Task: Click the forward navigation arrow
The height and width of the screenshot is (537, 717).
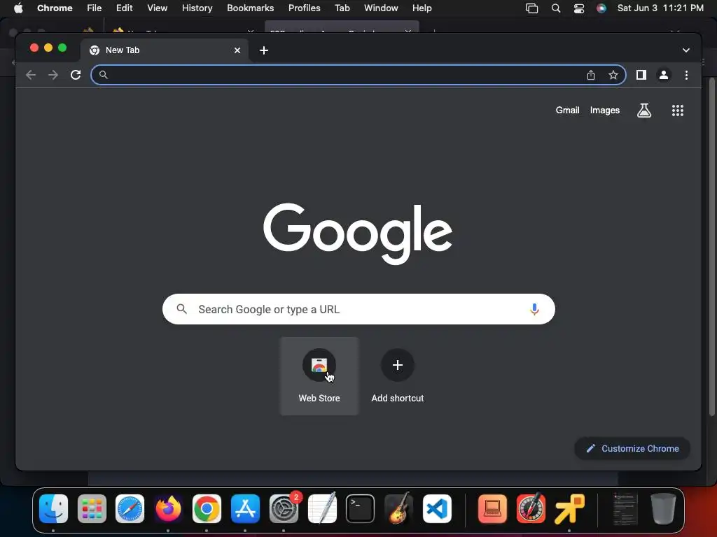Action: coord(53,75)
